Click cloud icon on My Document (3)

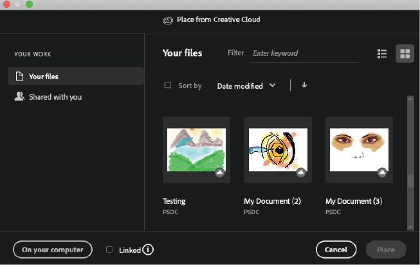[x=382, y=172]
